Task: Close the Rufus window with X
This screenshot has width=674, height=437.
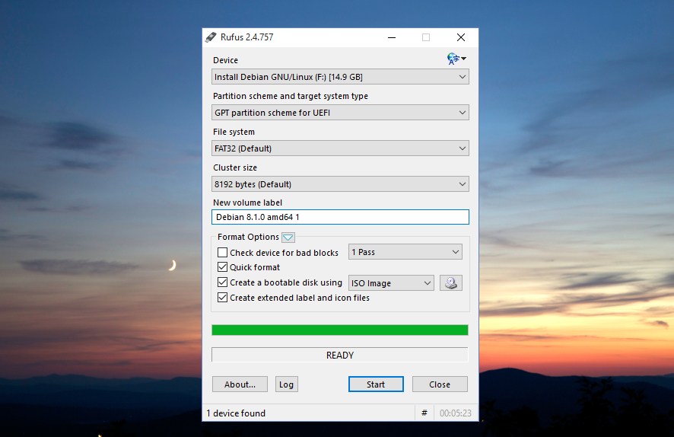Action: click(x=461, y=37)
